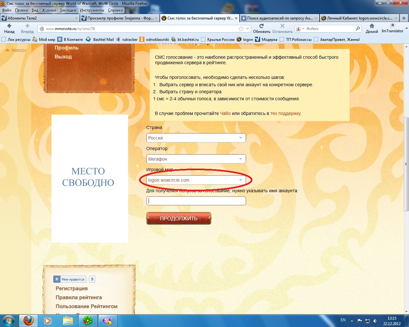
Task: Open the logon bookmark
Action: click(x=245, y=40)
